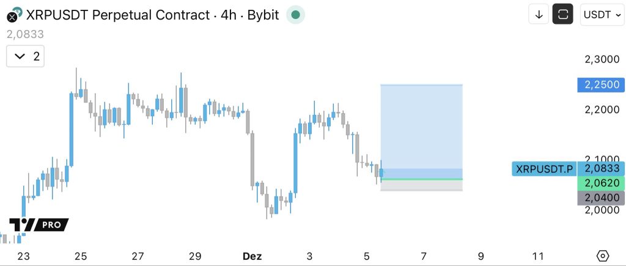Toggle the dark bracket frame button
Screen dimensions: 626x266
click(x=562, y=15)
